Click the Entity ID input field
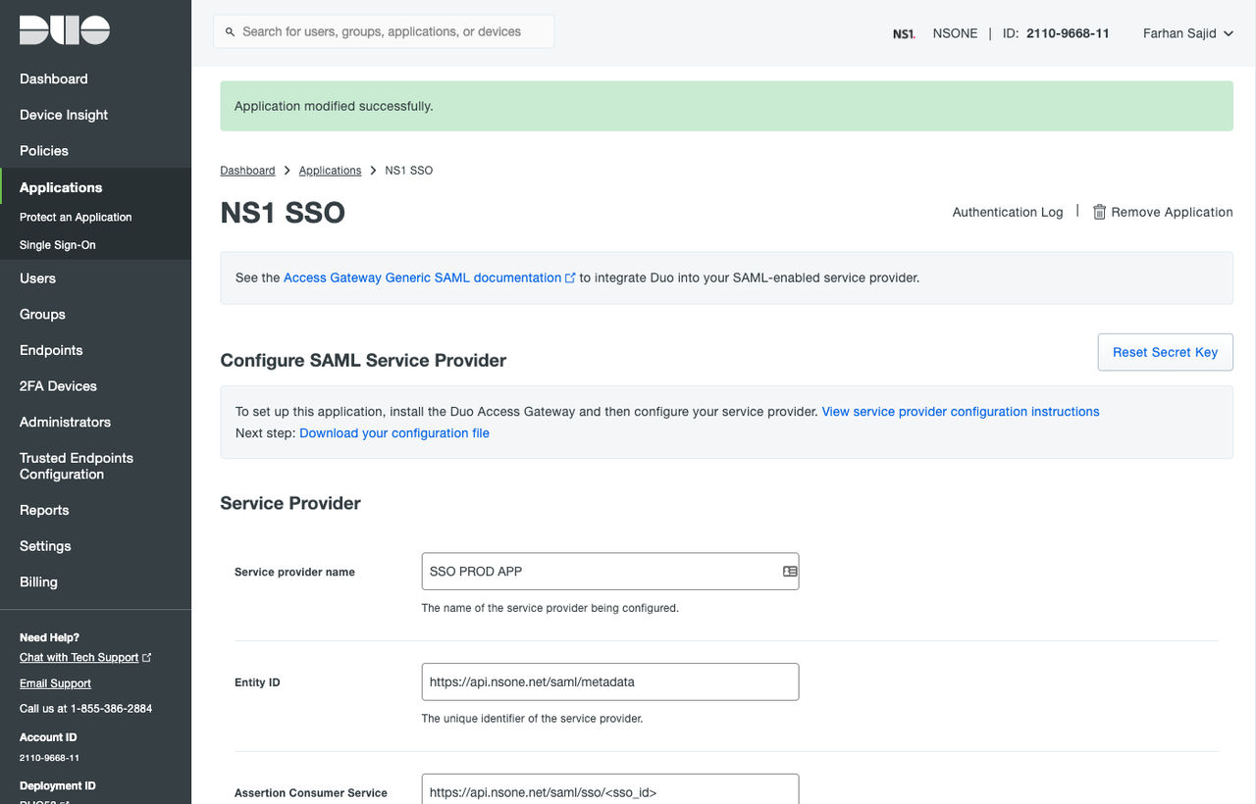 610,682
